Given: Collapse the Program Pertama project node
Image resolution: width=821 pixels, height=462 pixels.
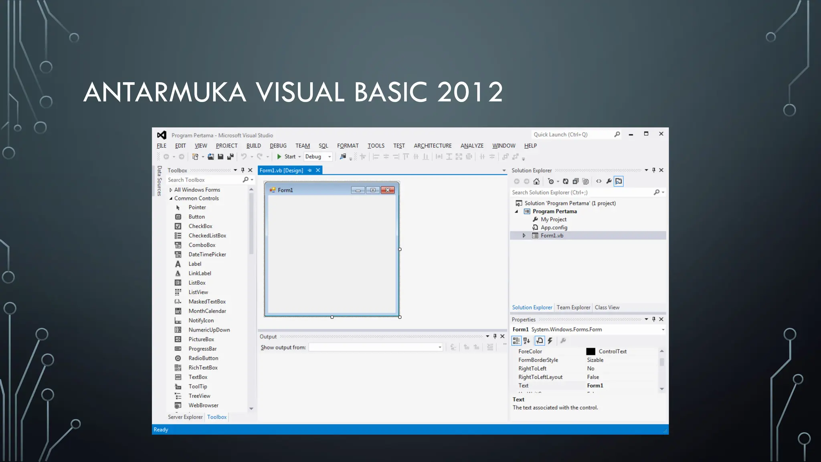Looking at the screenshot, I should point(516,212).
